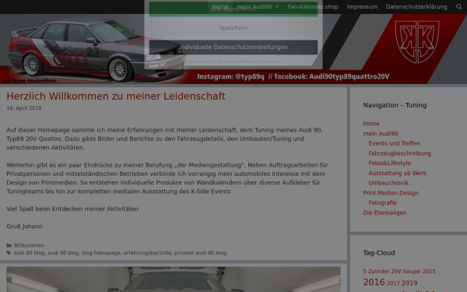Open the post title Herzlich Willkommen zu meiner Leidenschaft
The width and height of the screenshot is (467, 292).
point(116,97)
